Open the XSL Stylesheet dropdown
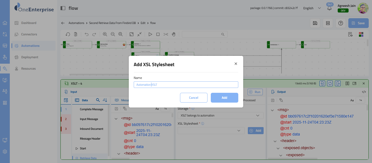The height and width of the screenshot is (163, 372). pyautogui.click(x=211, y=131)
